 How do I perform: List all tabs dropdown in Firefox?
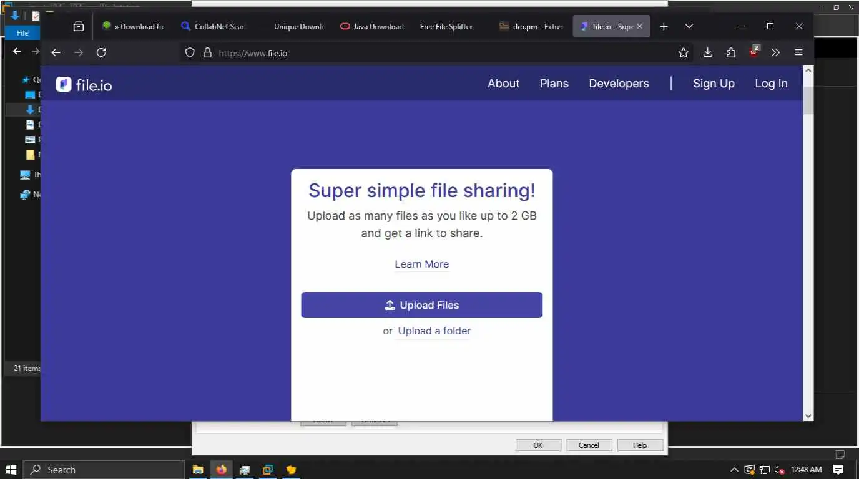tap(689, 27)
